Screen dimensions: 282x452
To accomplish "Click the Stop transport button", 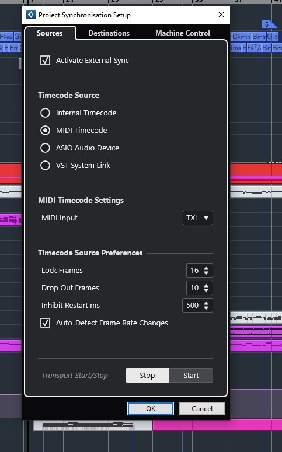I will click(147, 376).
